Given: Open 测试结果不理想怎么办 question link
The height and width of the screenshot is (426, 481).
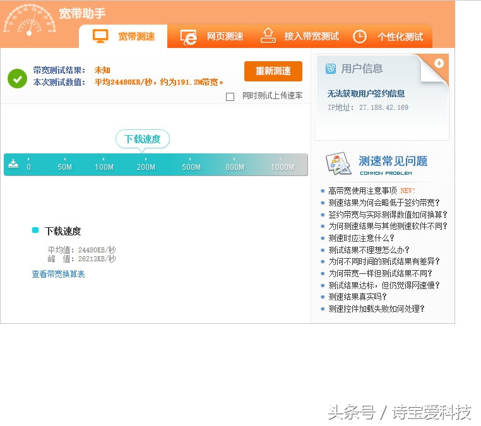Looking at the screenshot, I should (369, 250).
